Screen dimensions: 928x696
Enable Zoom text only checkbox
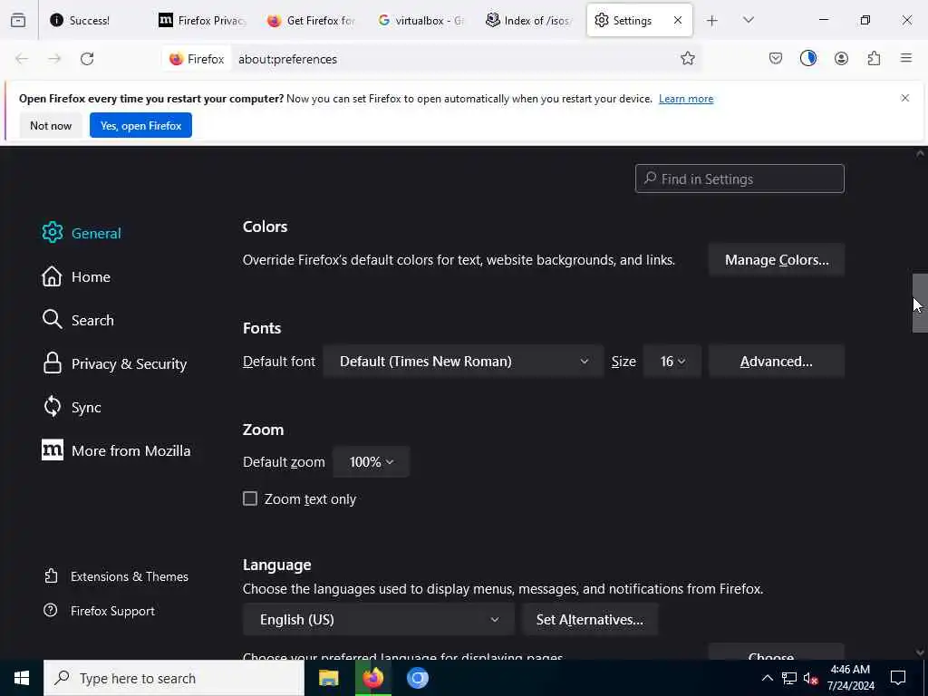coord(250,499)
